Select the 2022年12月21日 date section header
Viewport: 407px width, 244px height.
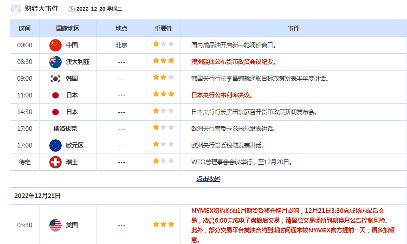pos(38,196)
